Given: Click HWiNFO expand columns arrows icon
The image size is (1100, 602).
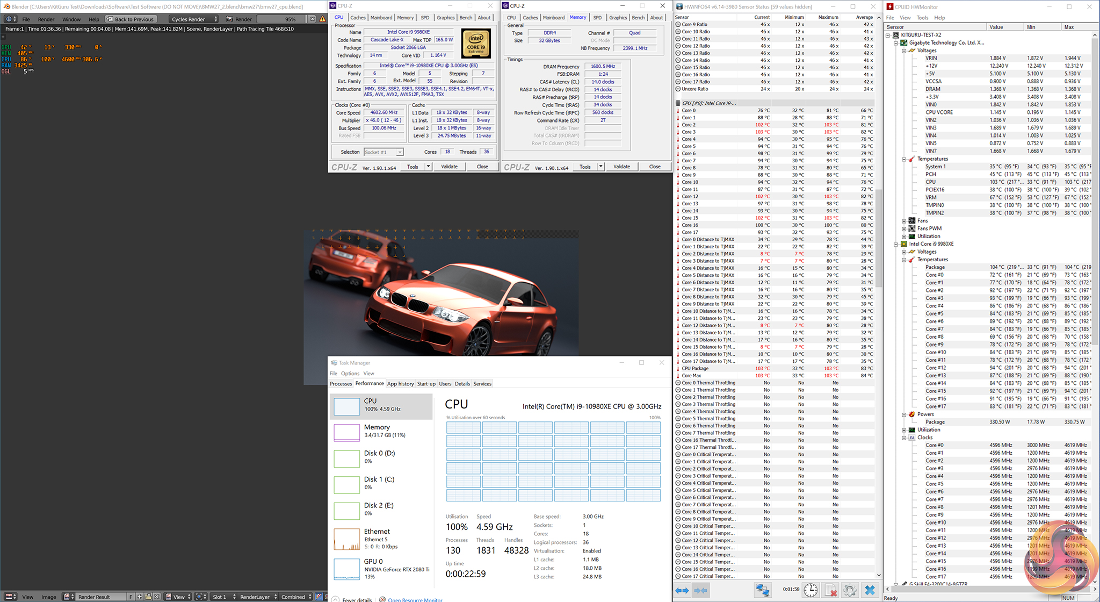Looking at the screenshot, I should click(682, 590).
